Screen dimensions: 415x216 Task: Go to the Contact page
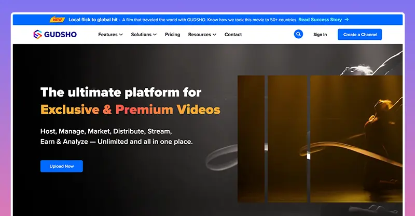click(233, 35)
